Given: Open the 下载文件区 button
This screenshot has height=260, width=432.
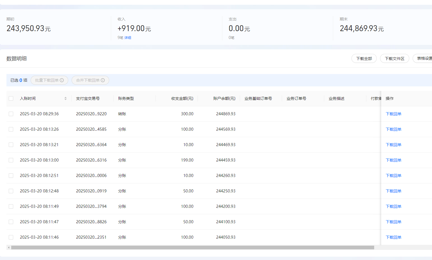Looking at the screenshot, I should pyautogui.click(x=395, y=59).
